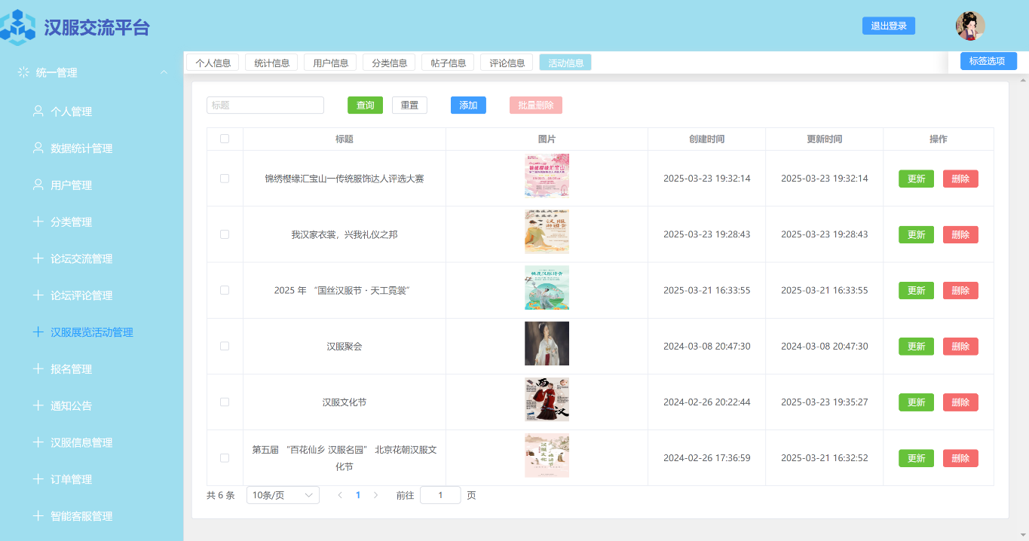Viewport: 1029px width, 541px height.
Task: Select page number 1 in pagination
Action: click(358, 495)
